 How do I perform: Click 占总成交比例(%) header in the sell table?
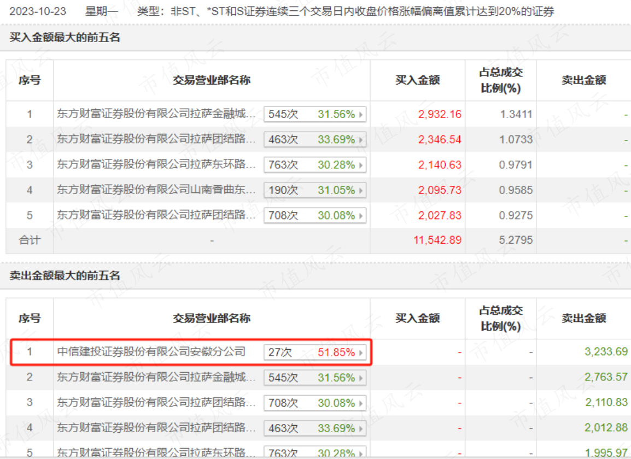click(x=501, y=318)
